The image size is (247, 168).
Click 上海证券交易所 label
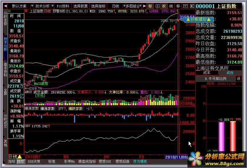click(x=212, y=68)
